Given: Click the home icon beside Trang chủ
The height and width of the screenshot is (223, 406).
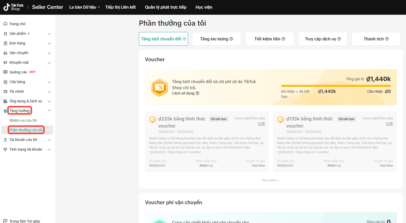Looking at the screenshot, I should (x=5, y=24).
